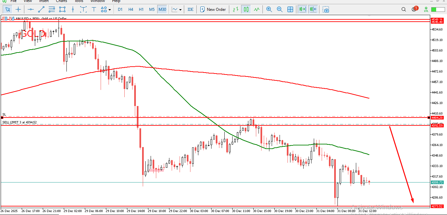
Task: Activate the crosshair tool
Action: [x=18, y=10]
